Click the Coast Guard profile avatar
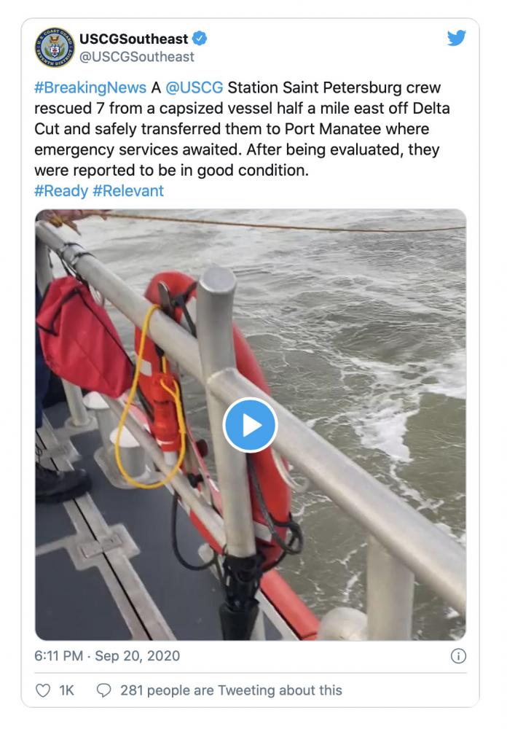This screenshot has height=729, width=507. pos(55,47)
